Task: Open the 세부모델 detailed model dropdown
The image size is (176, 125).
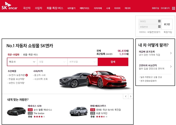Action: pyautogui.click(x=83, y=62)
